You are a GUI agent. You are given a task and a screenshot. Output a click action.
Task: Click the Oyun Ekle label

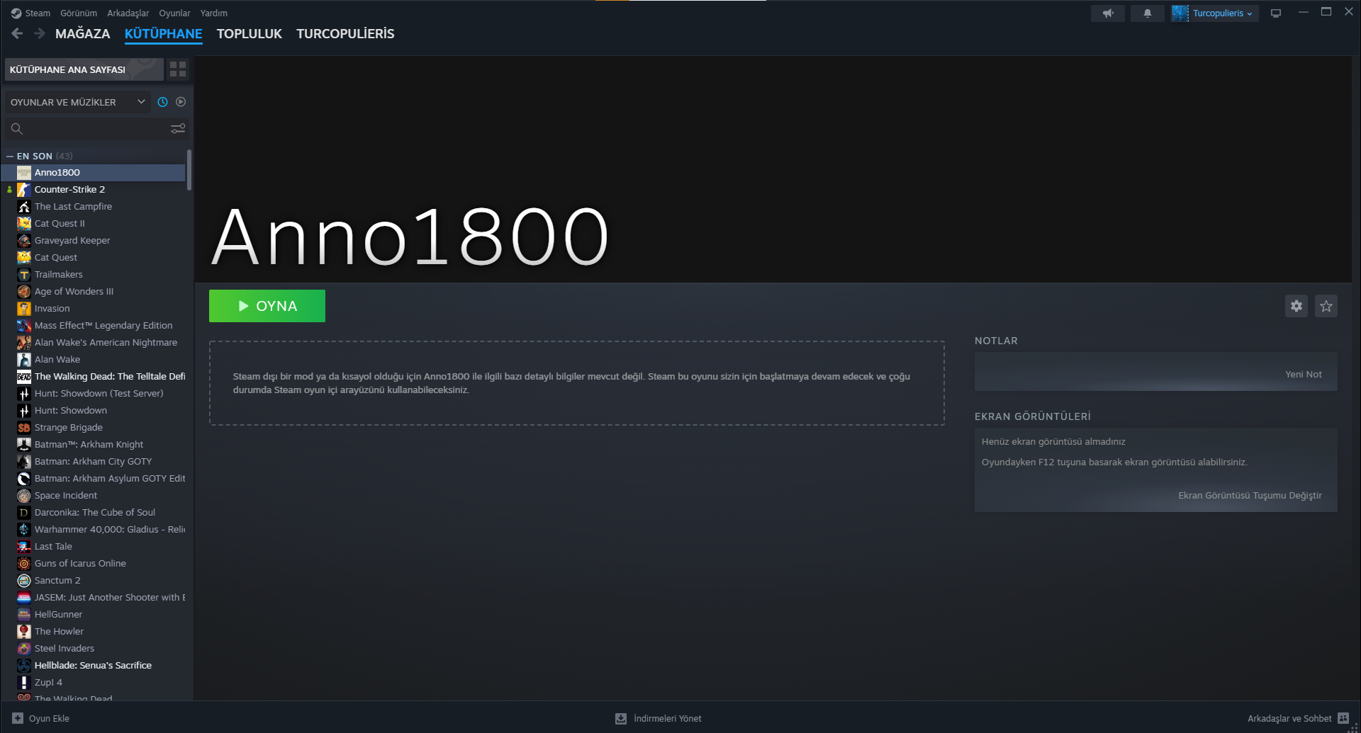tap(49, 718)
